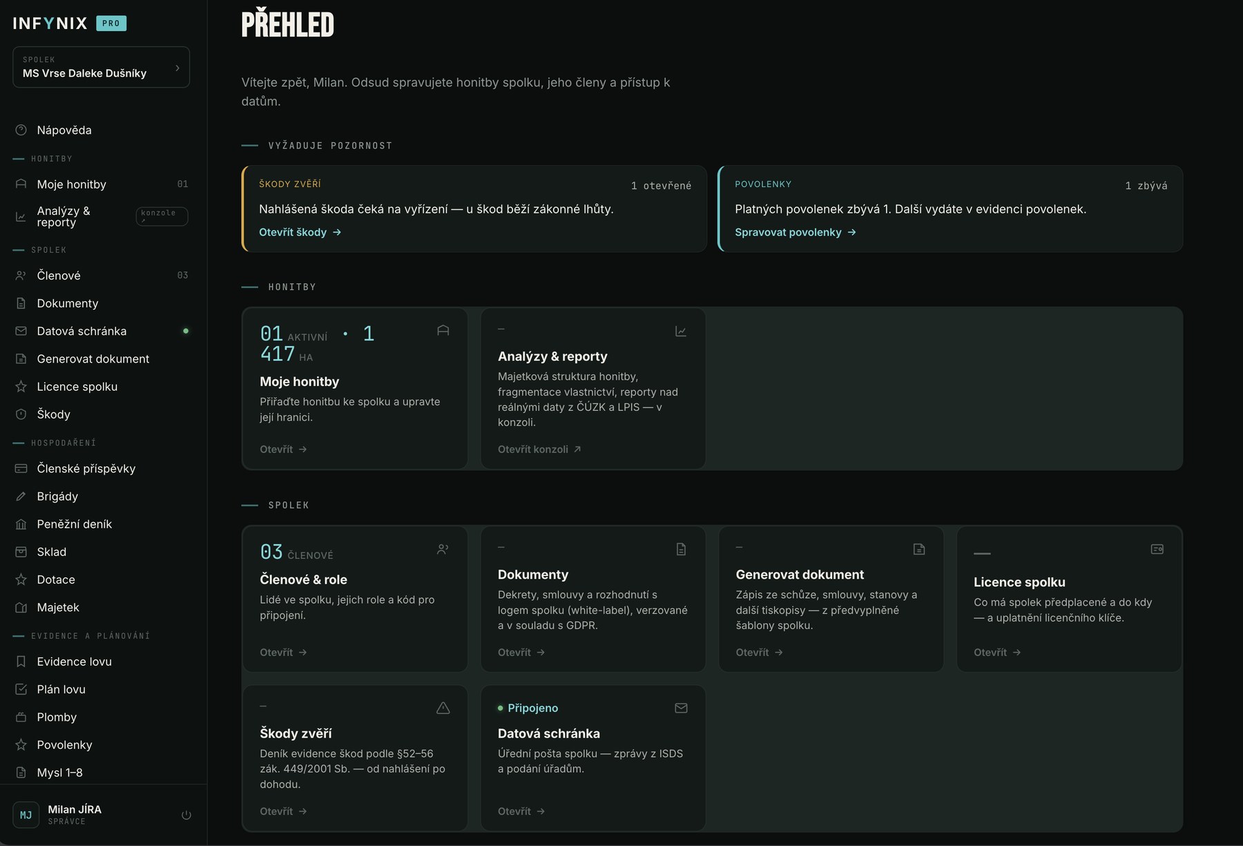Screen dimensions: 1243x846
Task: Click the Škody shield icon in sidebar
Action: (21, 414)
